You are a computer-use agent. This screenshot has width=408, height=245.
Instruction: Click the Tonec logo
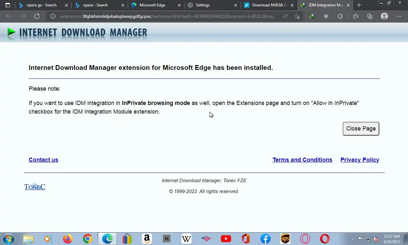pos(35,187)
